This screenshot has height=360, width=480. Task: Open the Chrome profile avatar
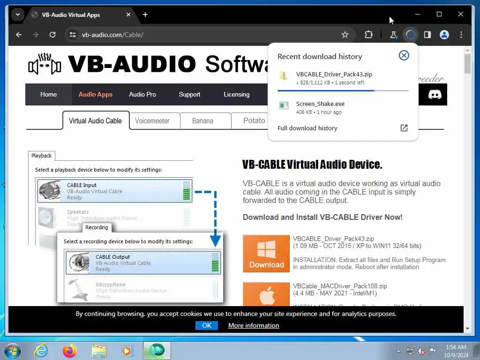(444, 35)
